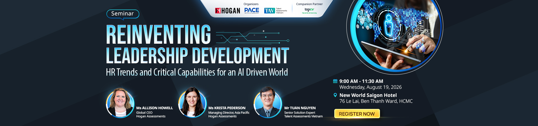Click the New World Saigon Hotel text
Screen dimensions: 538x126
tap(368, 95)
